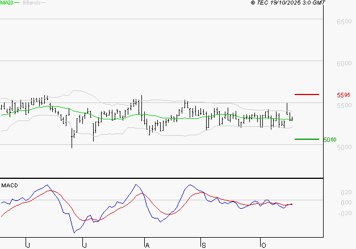Click the 5000 price axis label
This screenshot has height=249, width=356.
[344, 148]
